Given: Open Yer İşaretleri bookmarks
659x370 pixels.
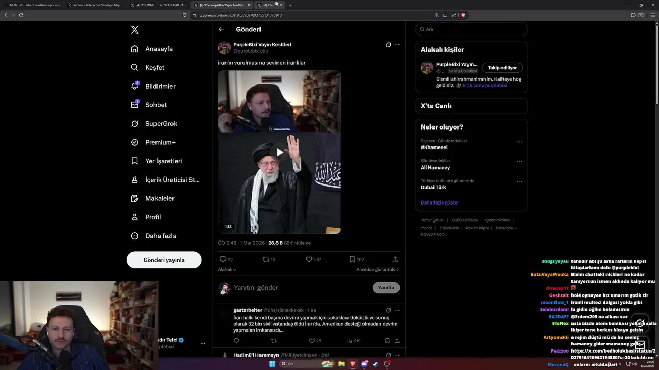Looking at the screenshot, I should (x=157, y=161).
